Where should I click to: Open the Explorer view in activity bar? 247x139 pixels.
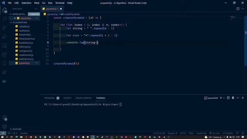click(x=4, y=10)
